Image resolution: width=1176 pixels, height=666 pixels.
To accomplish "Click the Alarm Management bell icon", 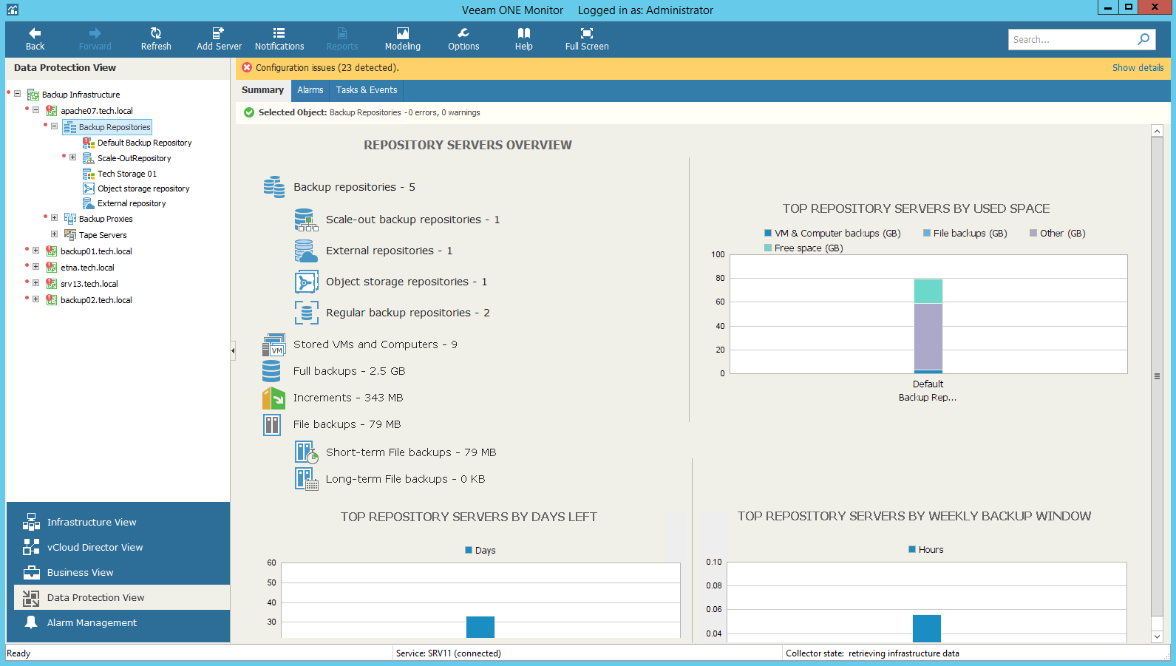I will 31,622.
